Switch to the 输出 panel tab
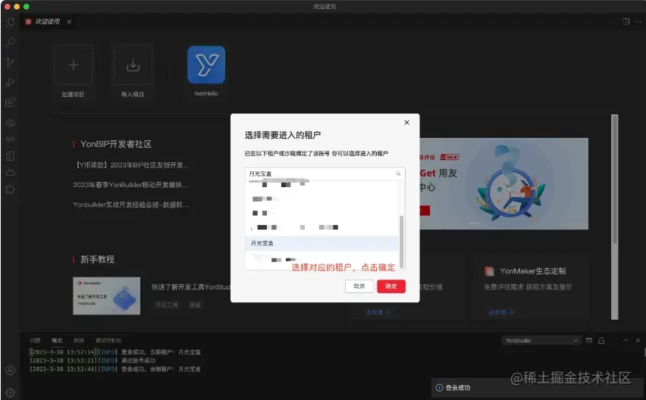Screen dimensions: 646x400 click(x=57, y=340)
